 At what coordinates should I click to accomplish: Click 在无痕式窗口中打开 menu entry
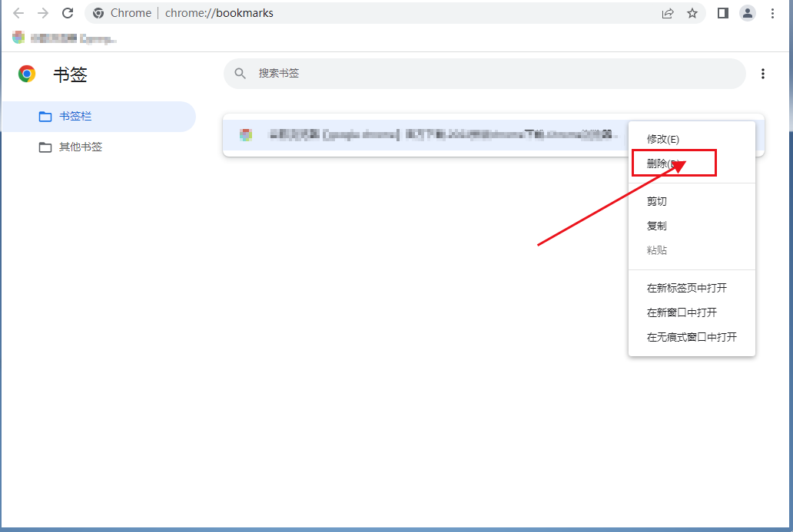(692, 337)
